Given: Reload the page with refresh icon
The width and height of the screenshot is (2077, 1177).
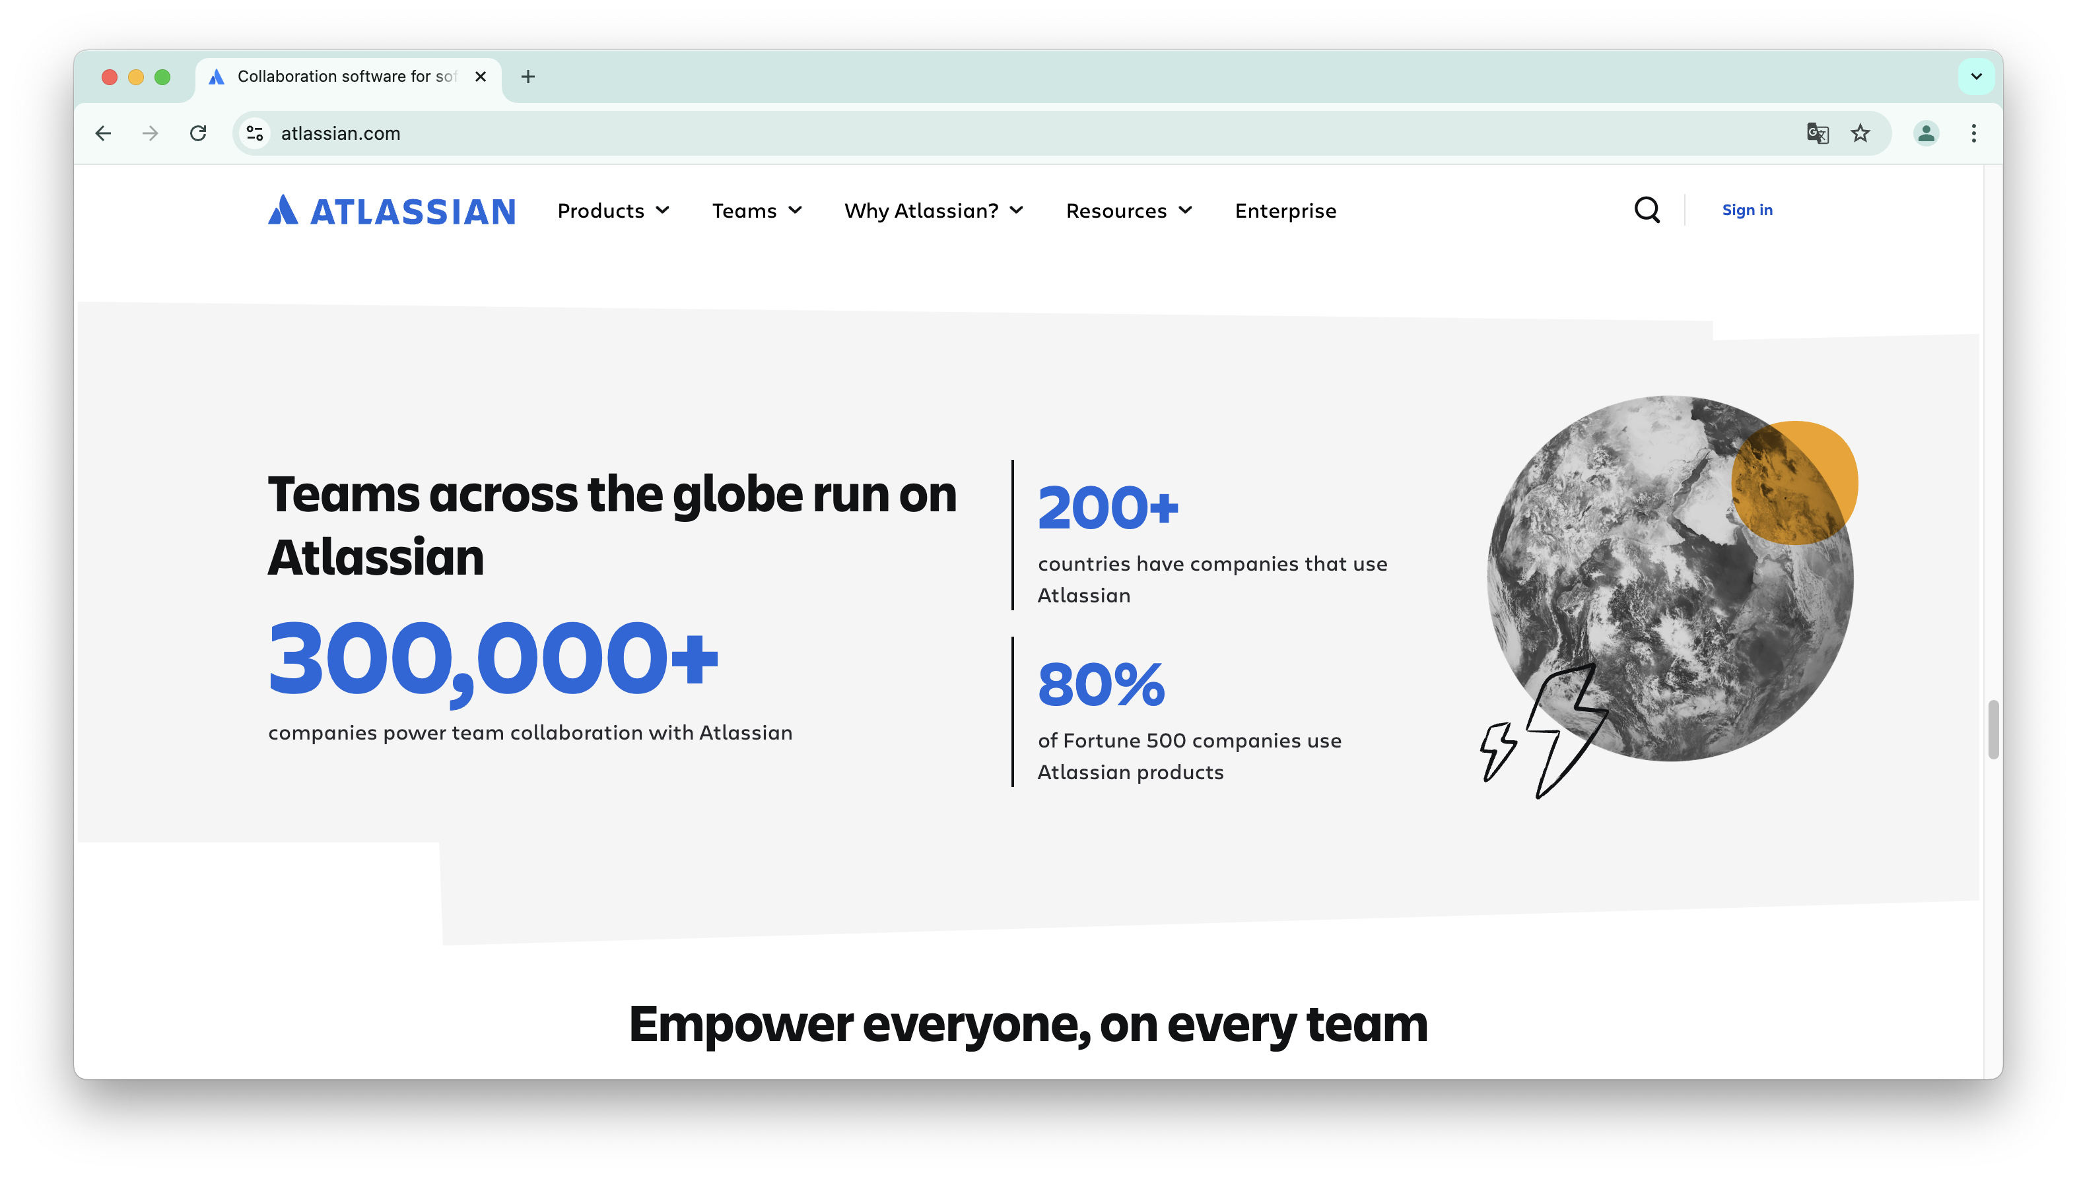Looking at the screenshot, I should coord(198,133).
